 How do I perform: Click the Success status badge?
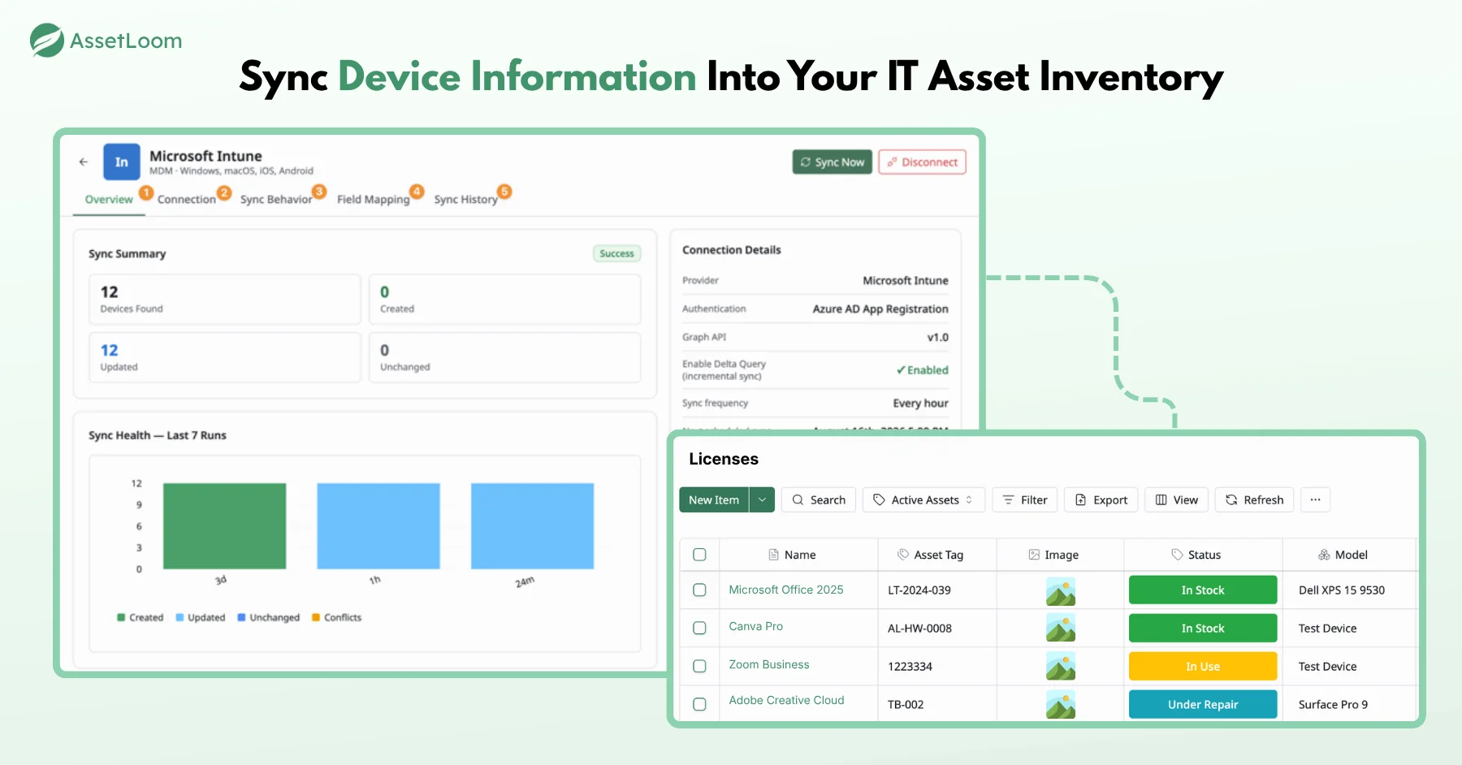[x=616, y=253]
